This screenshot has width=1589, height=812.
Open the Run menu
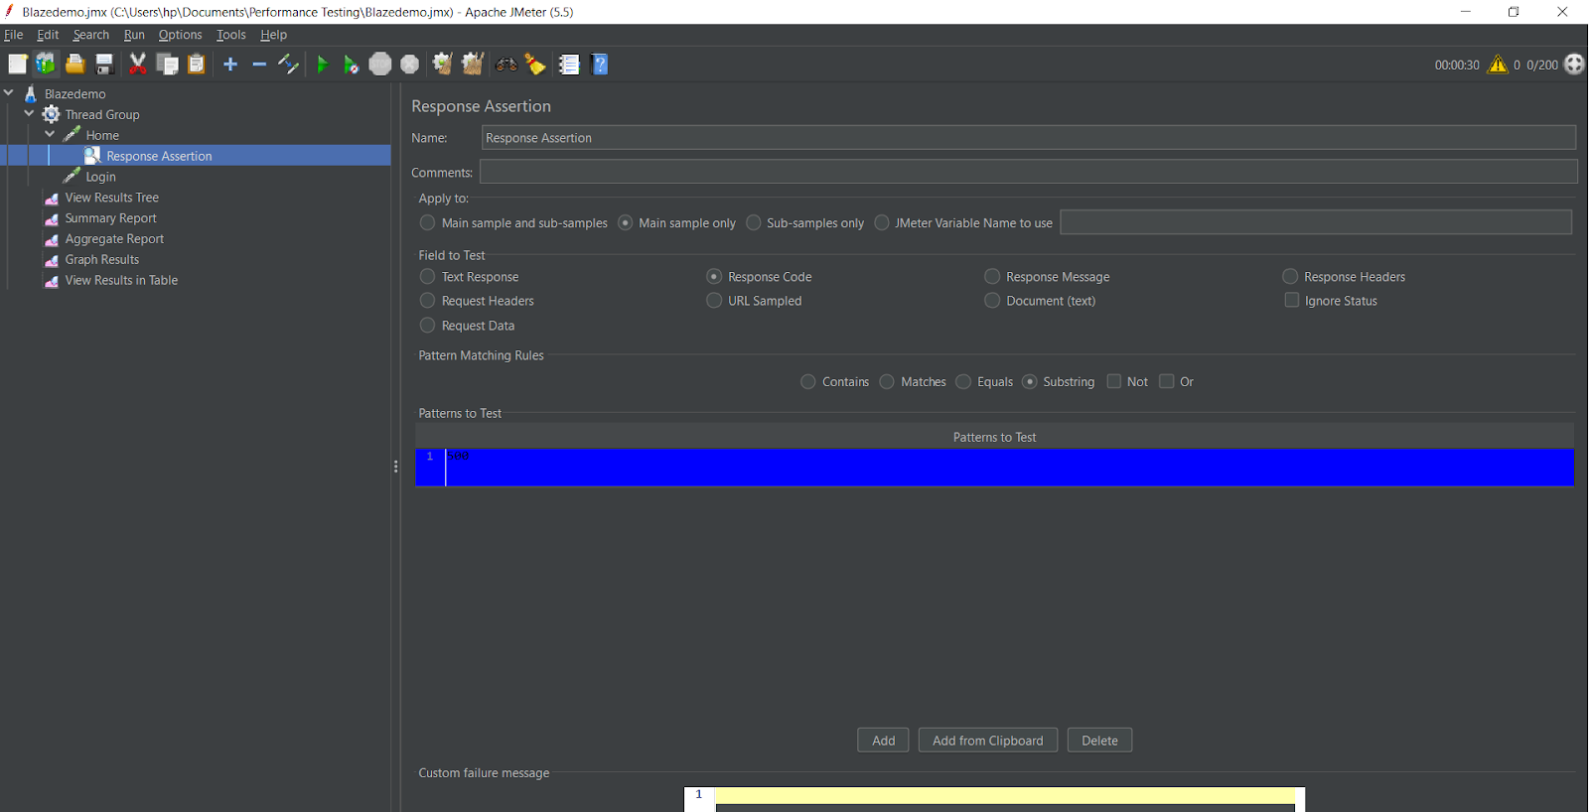(134, 35)
